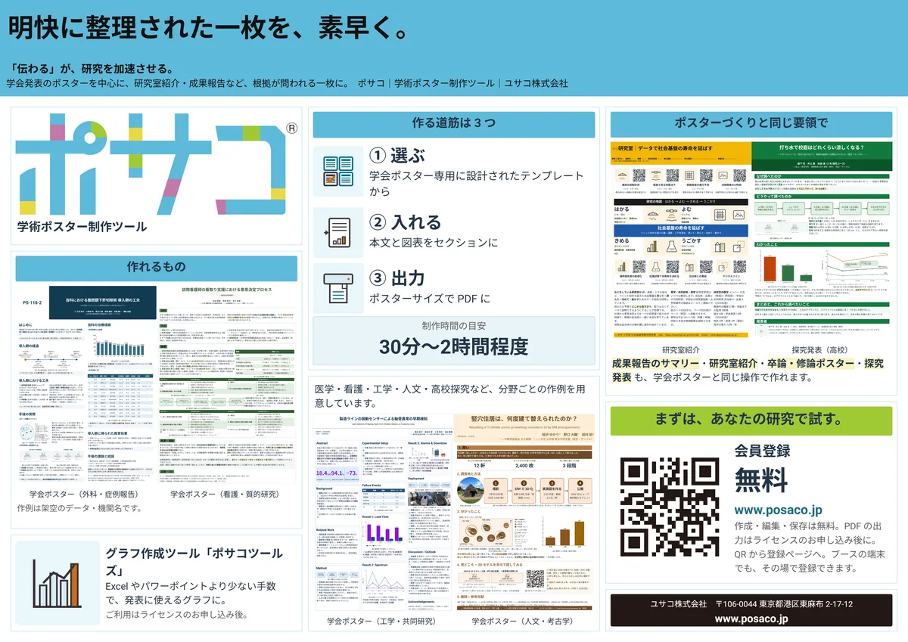
Task: Click the 本文と図表をセクションに description
Action: tap(434, 243)
